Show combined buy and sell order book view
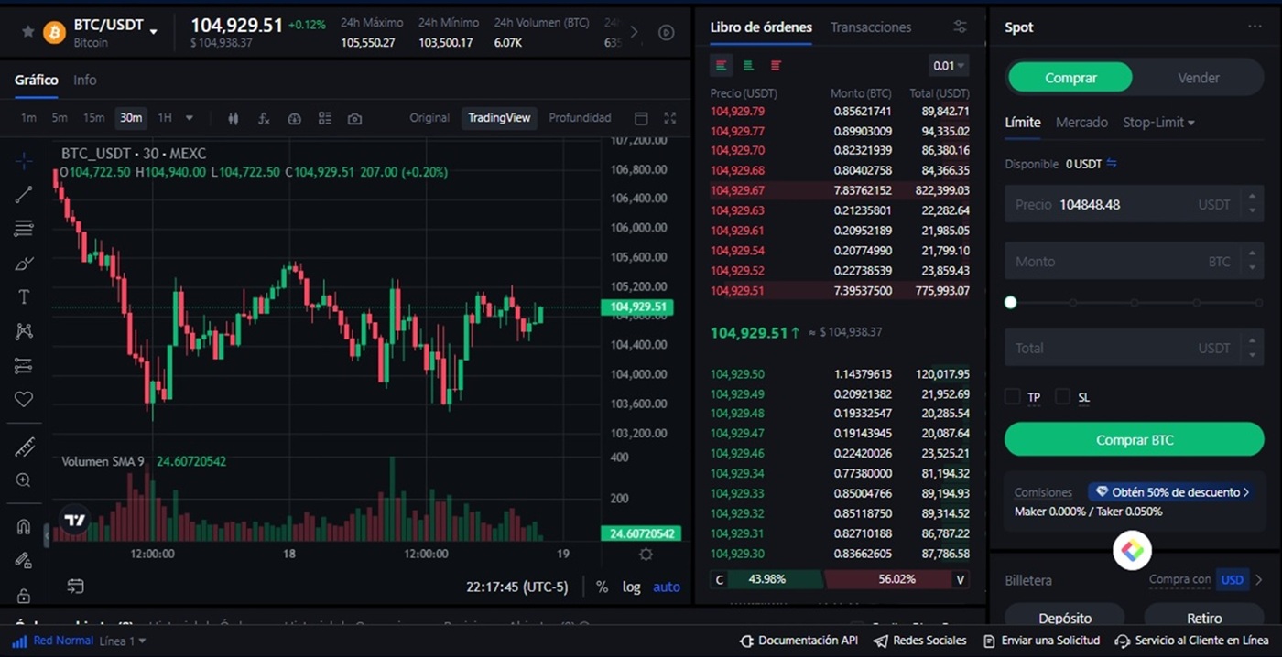1282x657 pixels. pyautogui.click(x=722, y=65)
